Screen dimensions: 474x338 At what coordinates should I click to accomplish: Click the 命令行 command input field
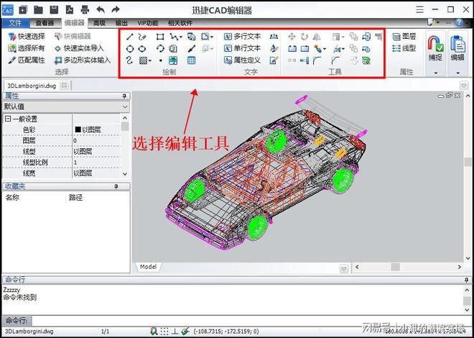251,321
